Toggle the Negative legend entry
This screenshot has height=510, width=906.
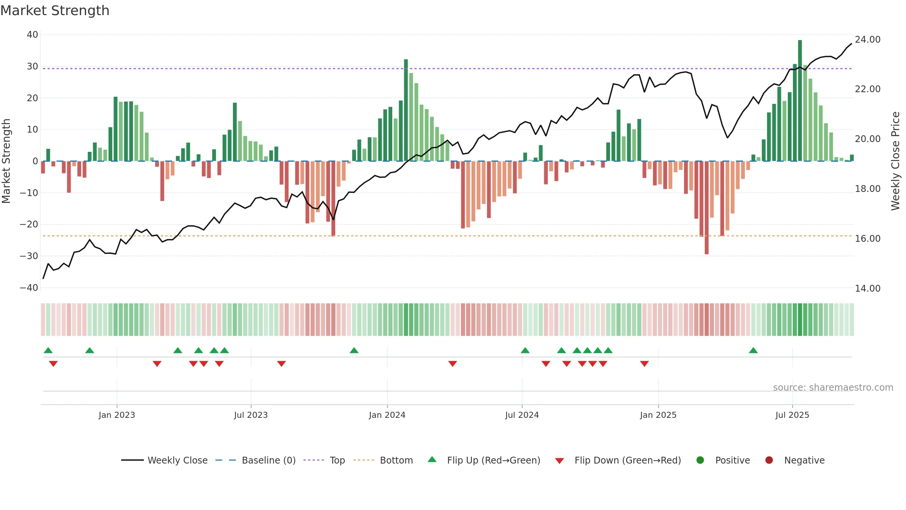[795, 460]
